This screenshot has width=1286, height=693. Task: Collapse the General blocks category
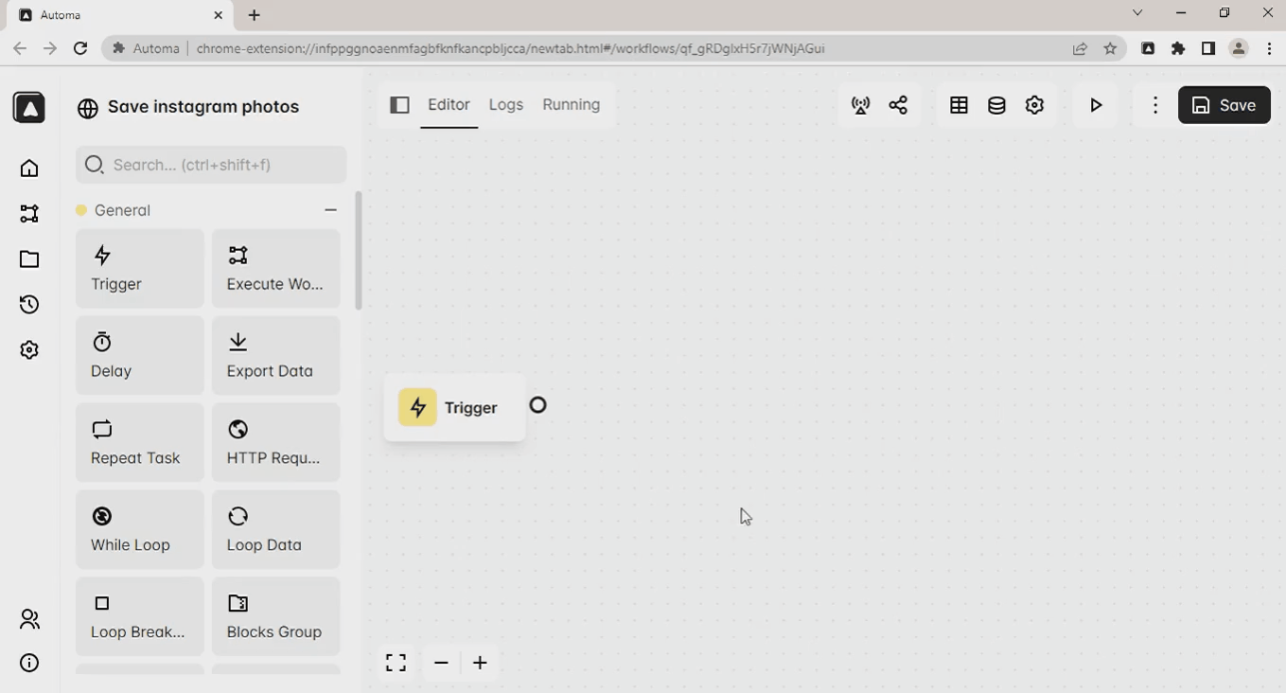pyautogui.click(x=330, y=210)
